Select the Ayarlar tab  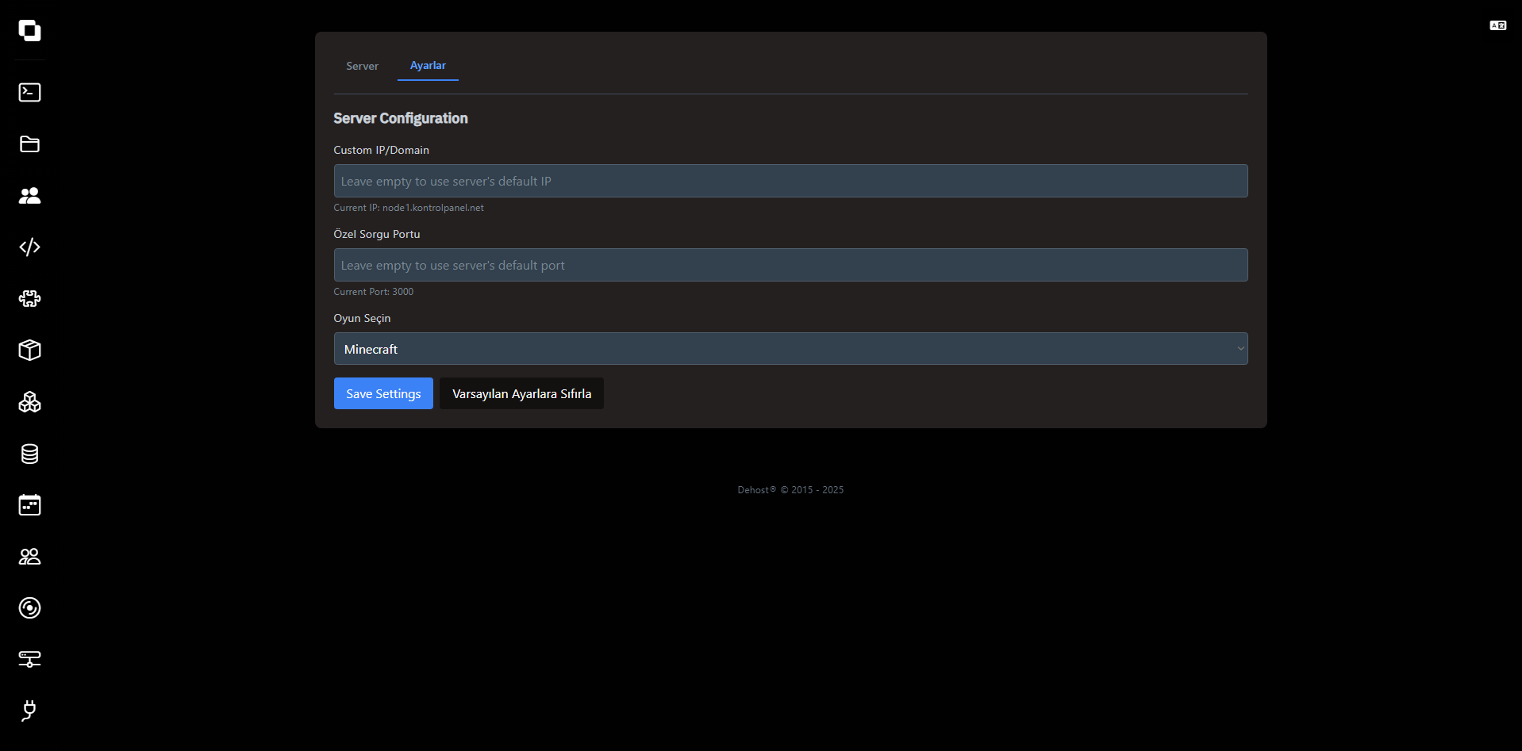click(x=428, y=66)
